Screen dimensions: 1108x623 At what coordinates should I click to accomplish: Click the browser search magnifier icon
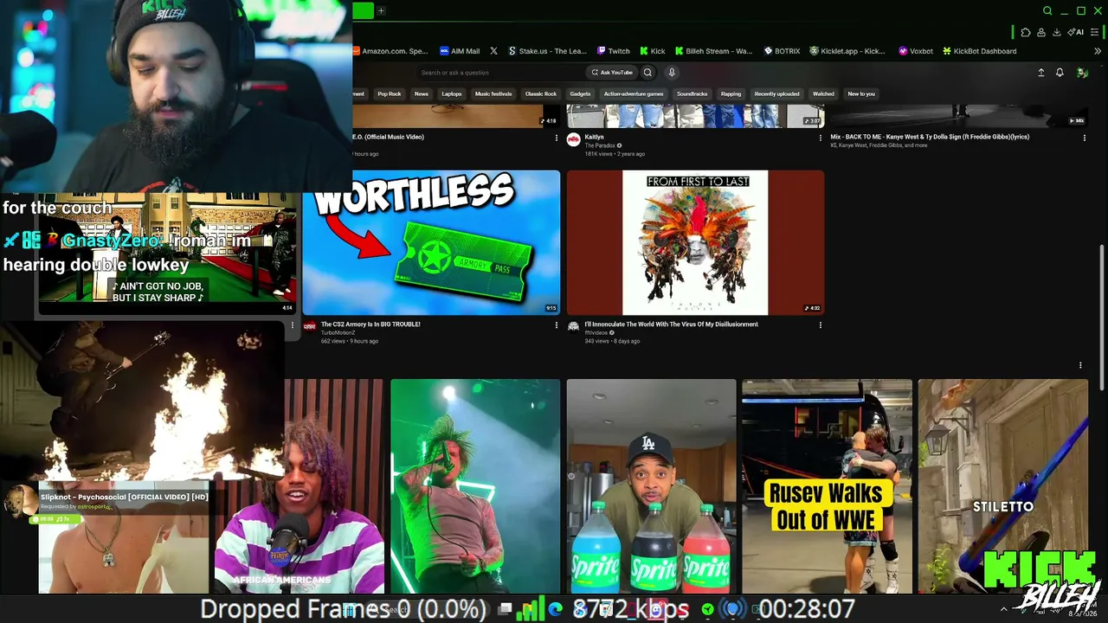(1047, 11)
